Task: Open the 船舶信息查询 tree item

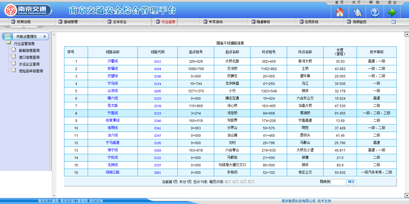Action: point(29,50)
